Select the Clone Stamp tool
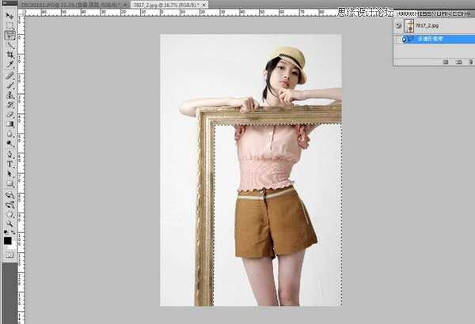475x324 pixels. tap(9, 95)
